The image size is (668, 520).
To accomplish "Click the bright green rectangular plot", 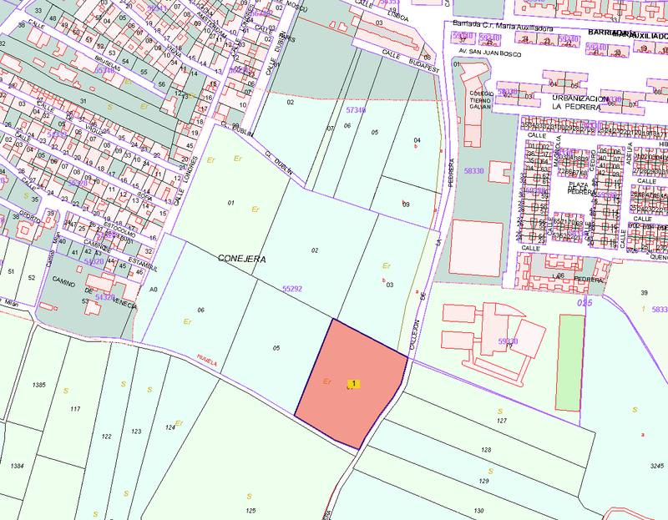I will (571, 363).
